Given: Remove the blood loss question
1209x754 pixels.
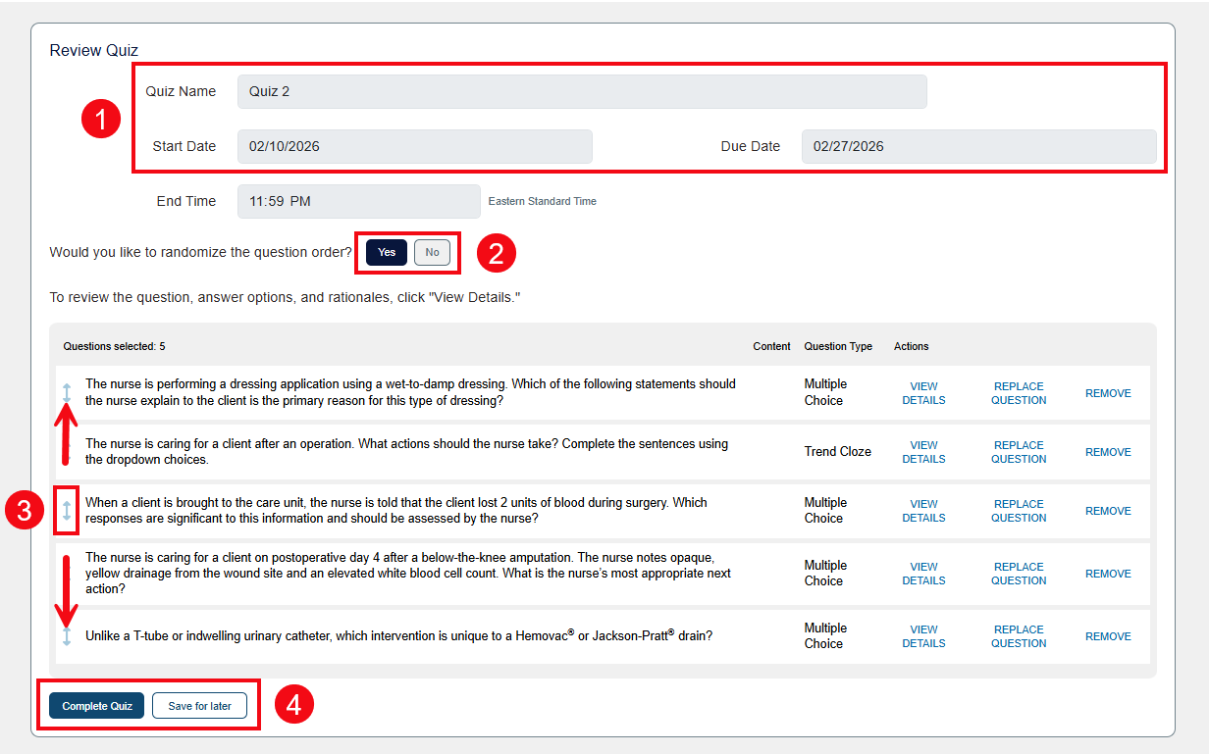Looking at the screenshot, I should [x=1107, y=511].
